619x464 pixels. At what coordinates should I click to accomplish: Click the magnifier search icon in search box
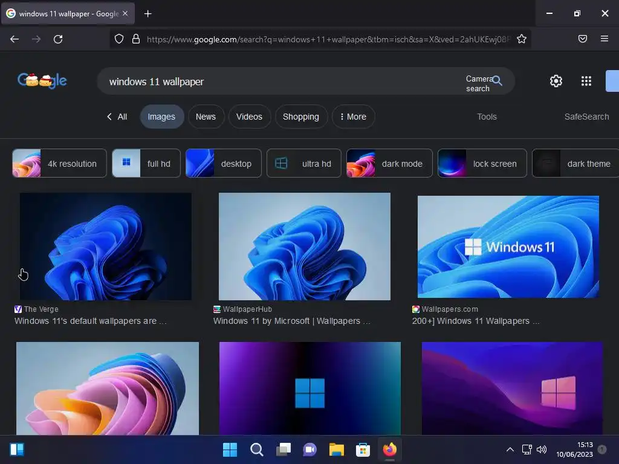point(497,81)
